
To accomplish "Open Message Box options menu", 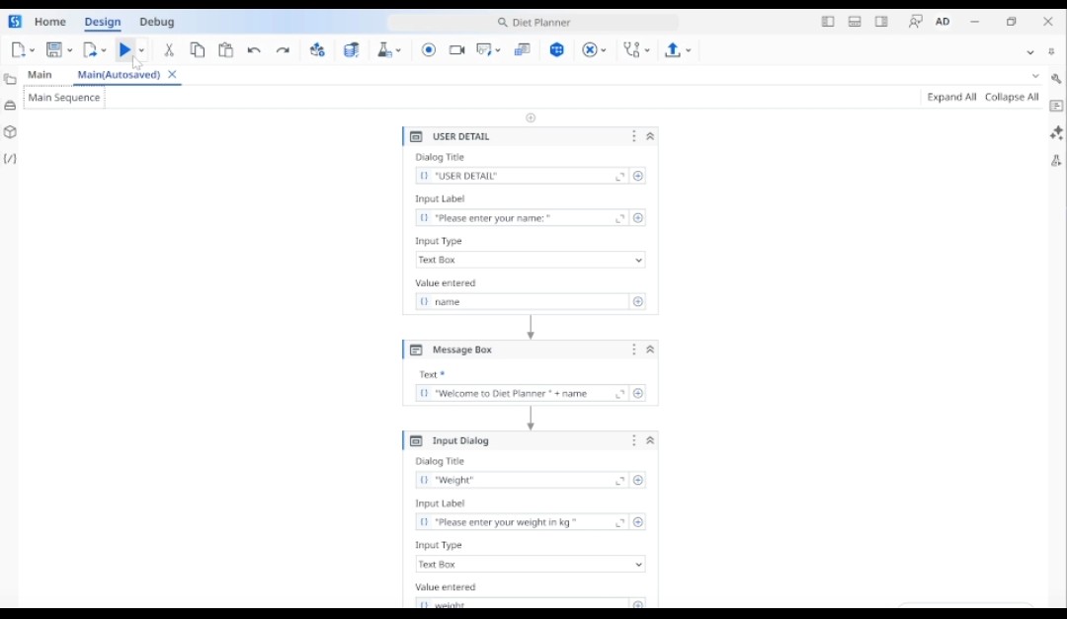I will (633, 349).
